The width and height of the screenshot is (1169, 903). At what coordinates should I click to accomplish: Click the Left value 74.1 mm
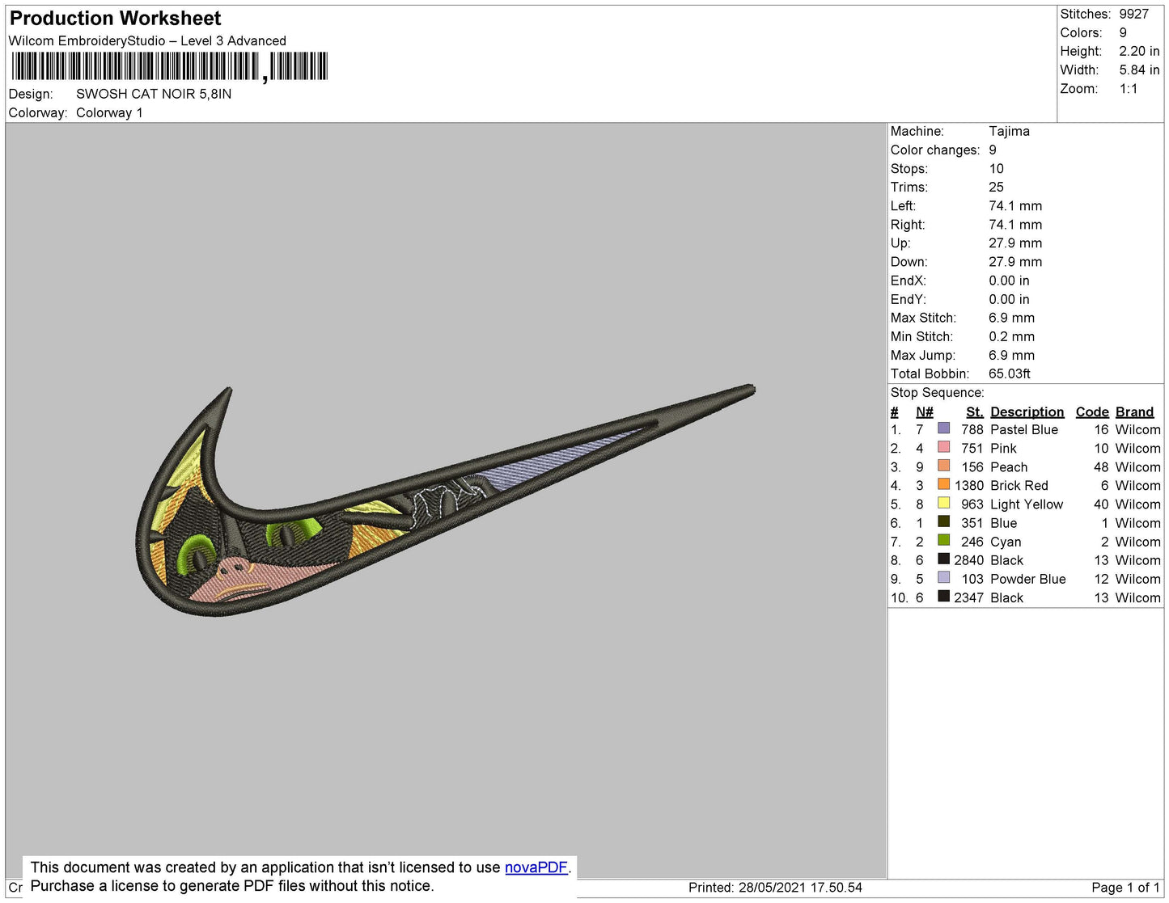pyautogui.click(x=1015, y=205)
